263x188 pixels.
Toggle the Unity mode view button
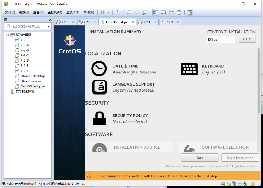179,12
